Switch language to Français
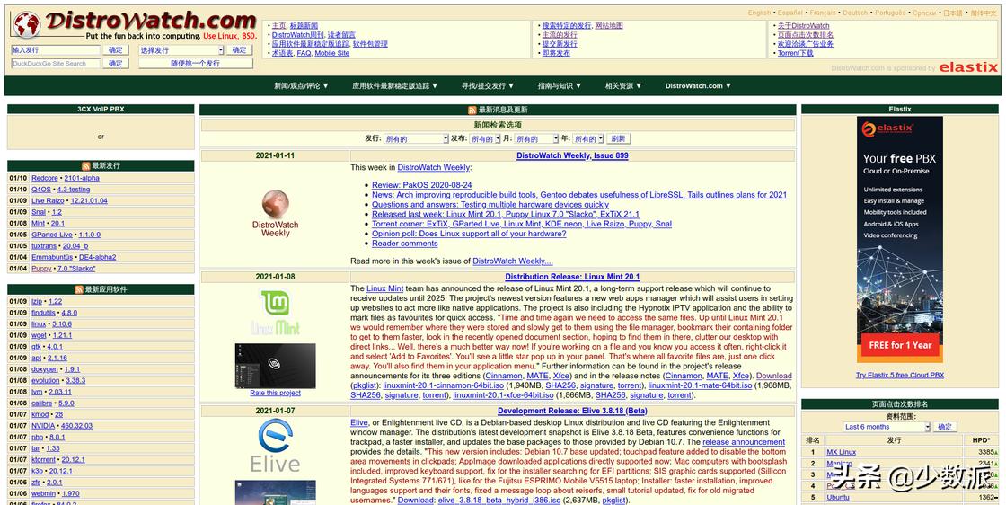Viewport: 1006px width, 505px height. [x=823, y=13]
